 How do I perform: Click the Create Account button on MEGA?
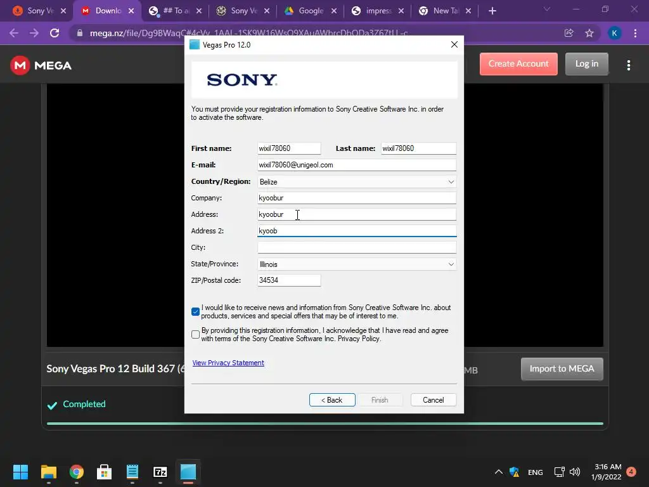518,64
